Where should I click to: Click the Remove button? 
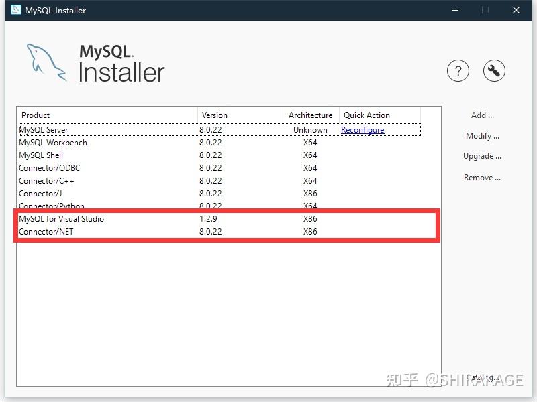483,177
